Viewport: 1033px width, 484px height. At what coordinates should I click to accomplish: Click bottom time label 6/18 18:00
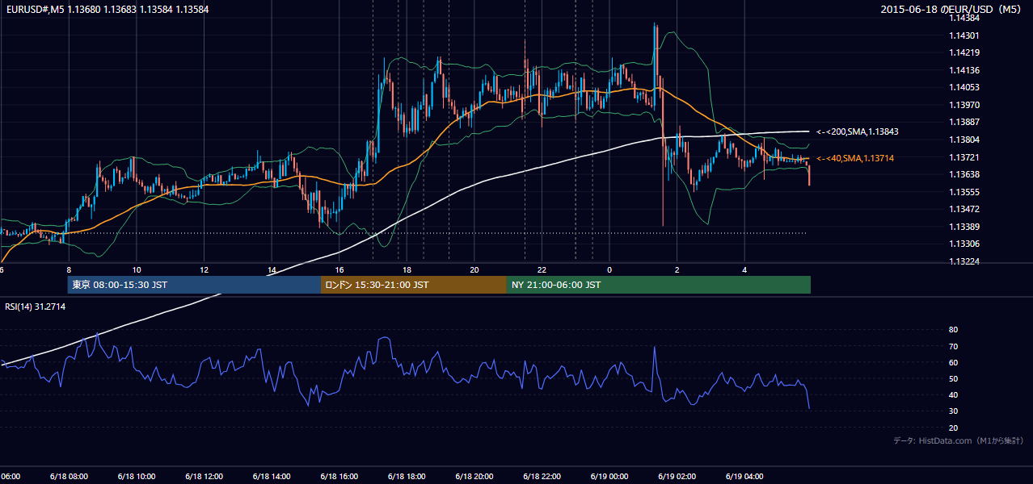coord(407,476)
